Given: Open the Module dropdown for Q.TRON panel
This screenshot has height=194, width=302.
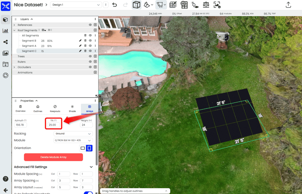Looking at the screenshot, I should (x=73, y=140).
